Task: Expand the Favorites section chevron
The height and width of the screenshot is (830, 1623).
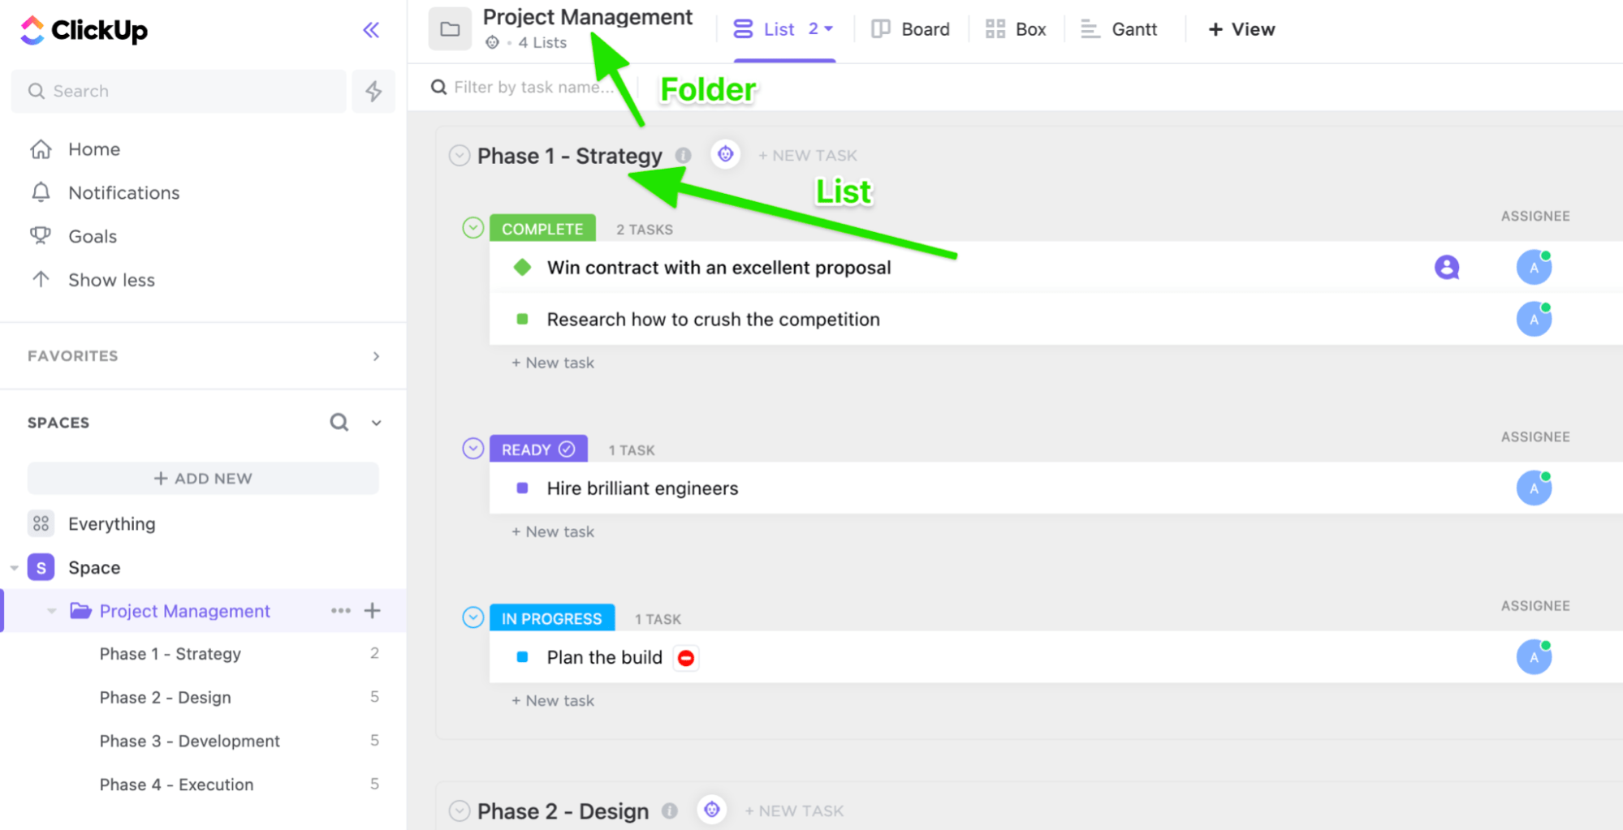Action: point(376,356)
